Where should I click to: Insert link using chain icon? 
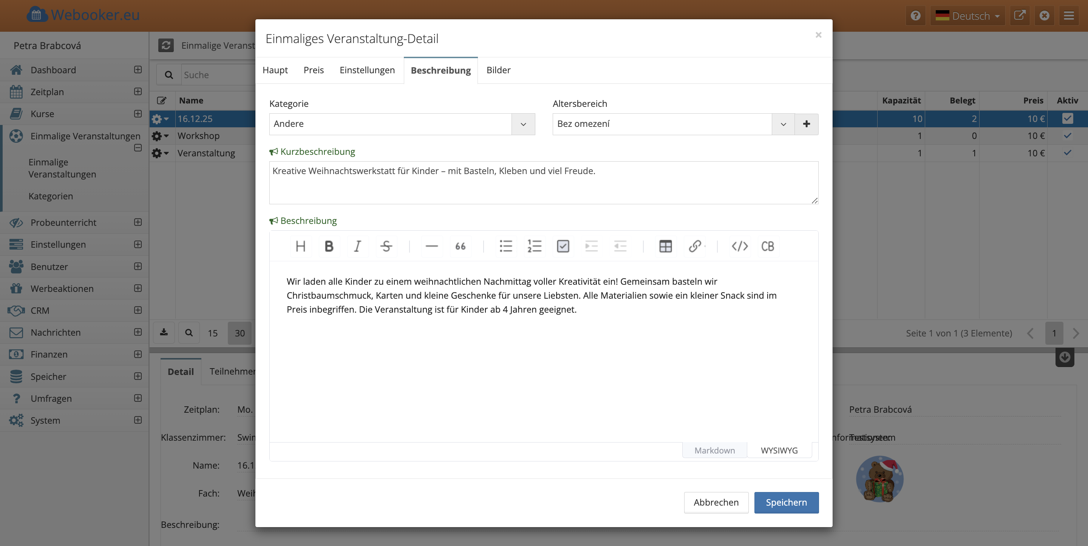695,246
